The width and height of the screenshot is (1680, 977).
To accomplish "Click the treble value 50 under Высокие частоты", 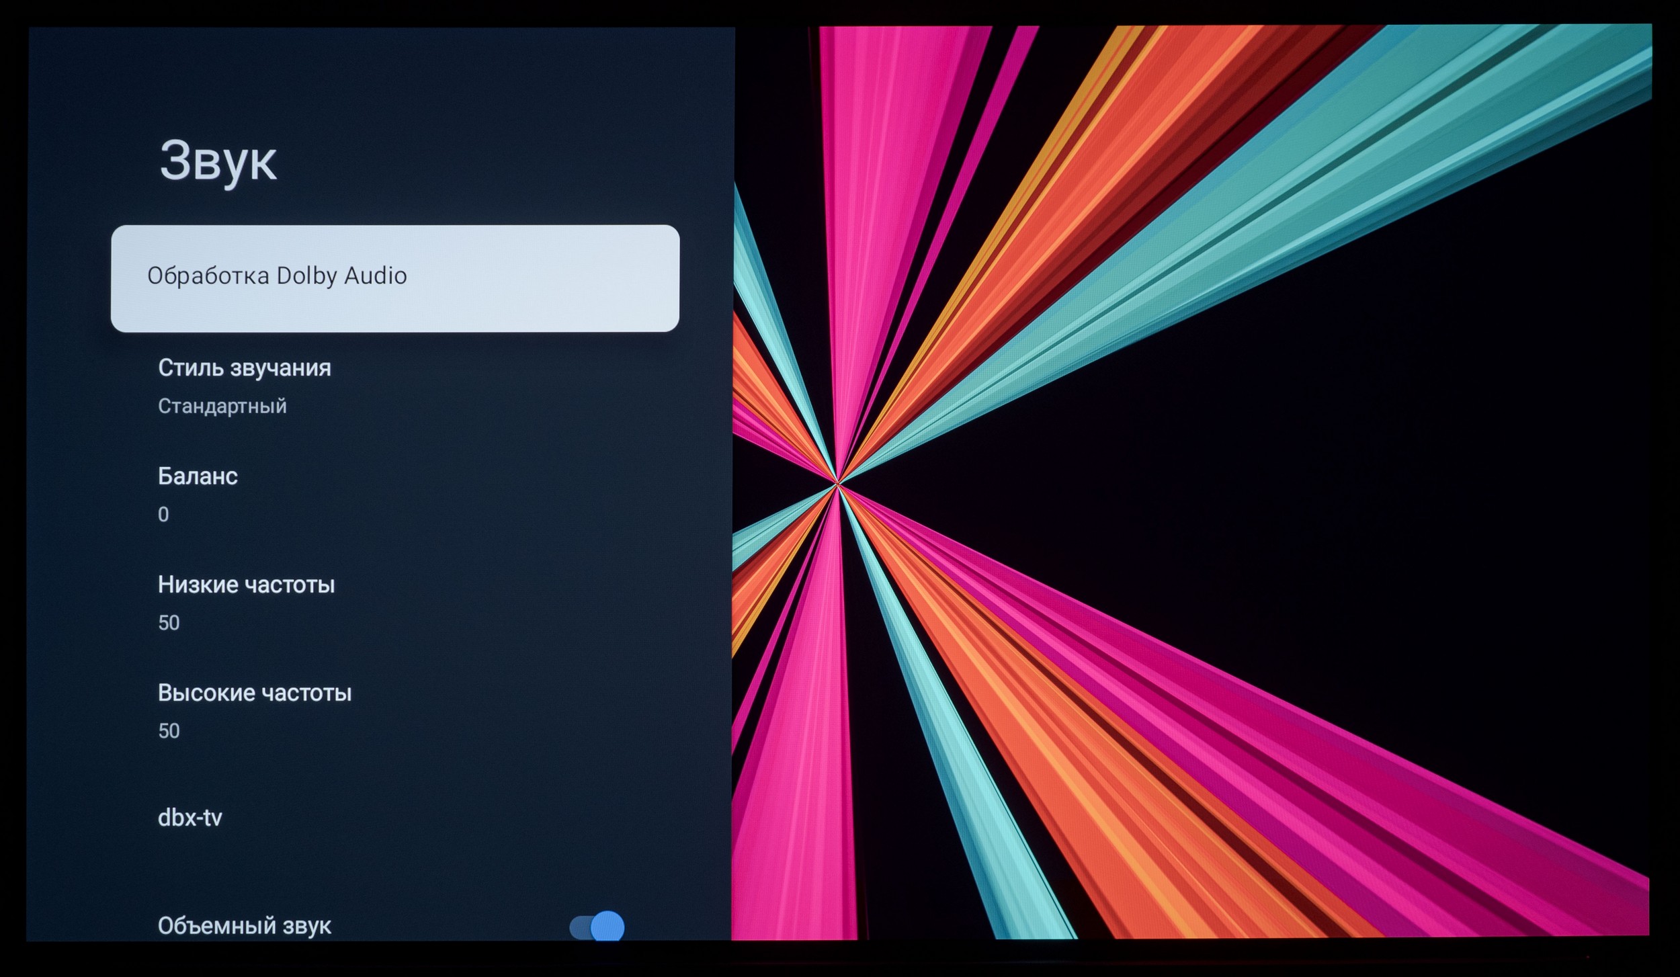I will (169, 731).
